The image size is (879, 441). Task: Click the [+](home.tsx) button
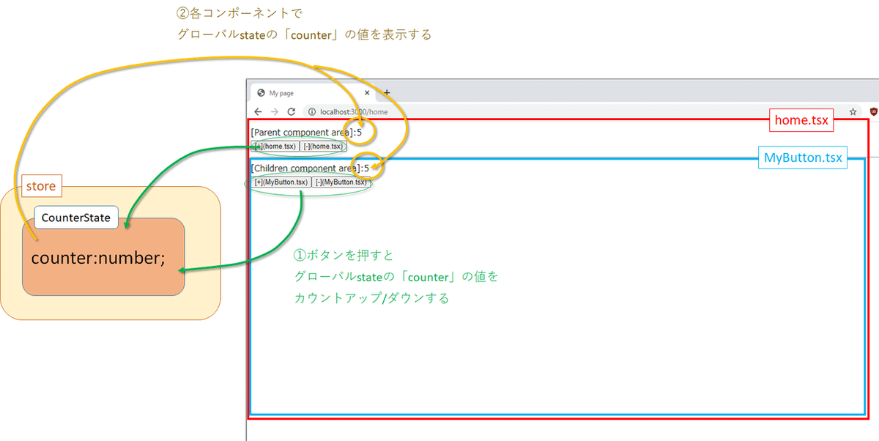[275, 146]
